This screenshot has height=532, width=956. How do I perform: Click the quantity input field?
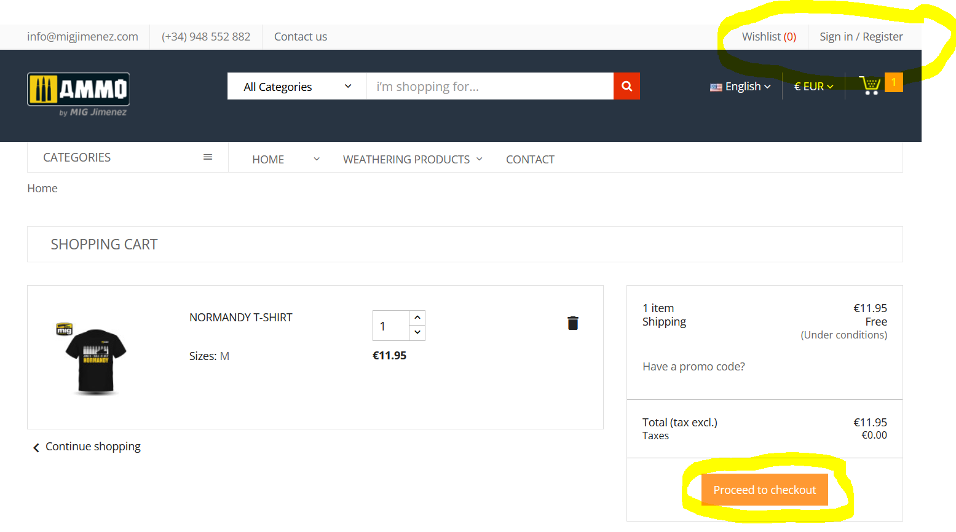point(390,326)
